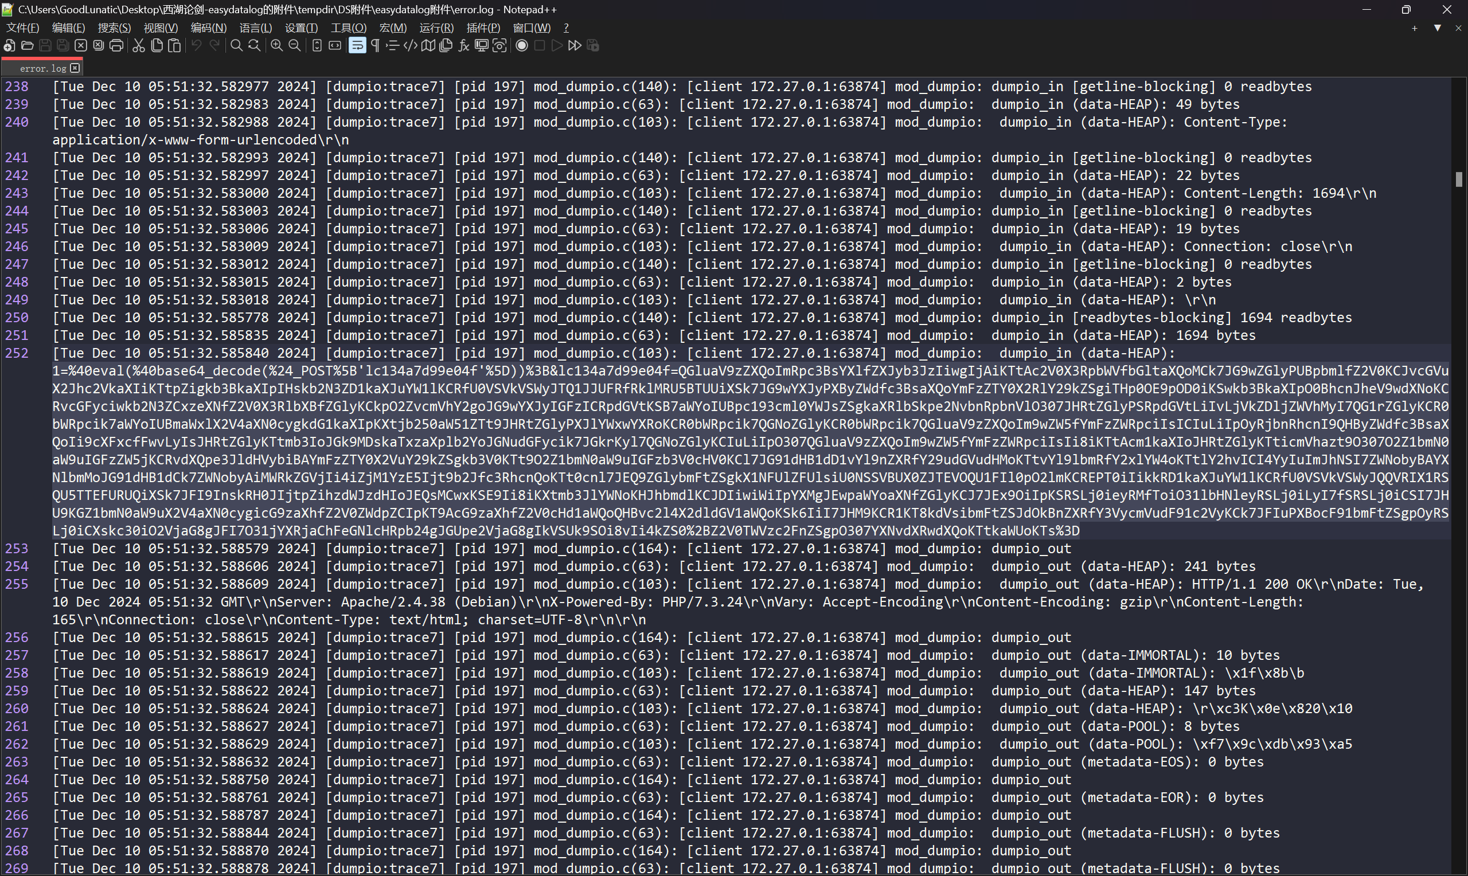This screenshot has height=876, width=1468.
Task: Click the Print icon
Action: [x=116, y=45]
